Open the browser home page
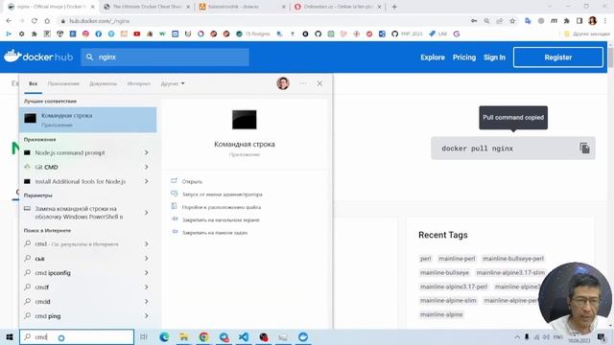The width and height of the screenshot is (614, 345). (x=47, y=21)
